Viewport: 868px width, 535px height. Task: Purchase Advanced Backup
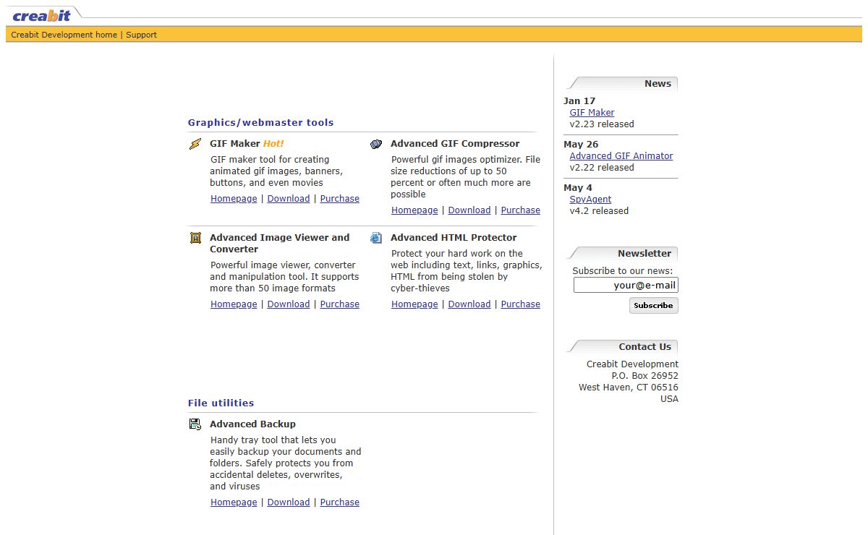(x=340, y=502)
